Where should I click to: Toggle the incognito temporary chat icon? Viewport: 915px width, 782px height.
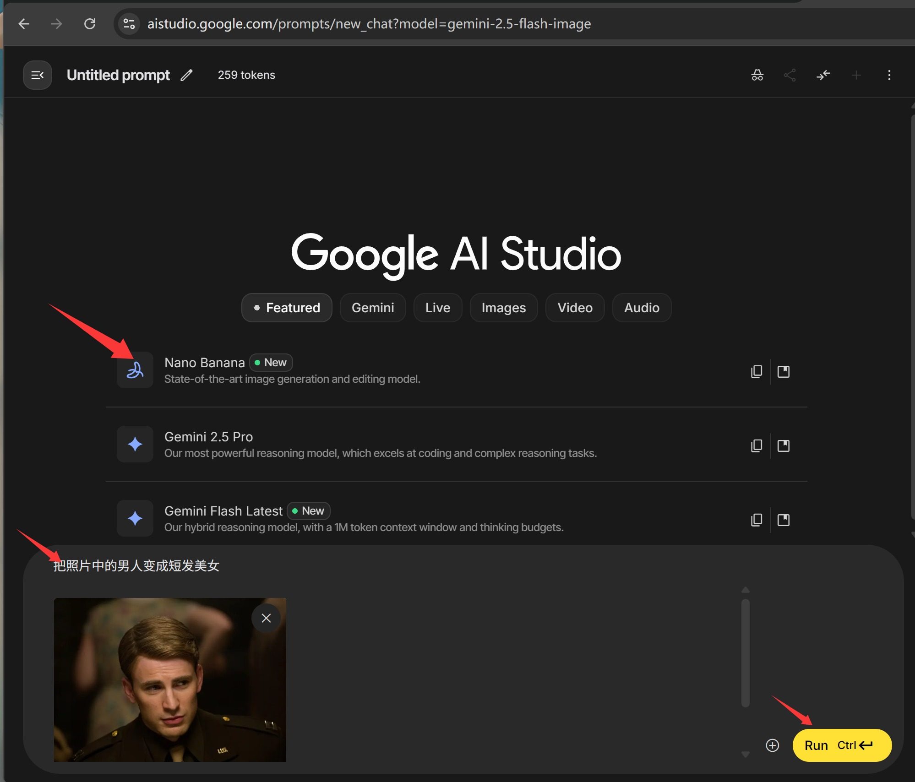coord(757,75)
